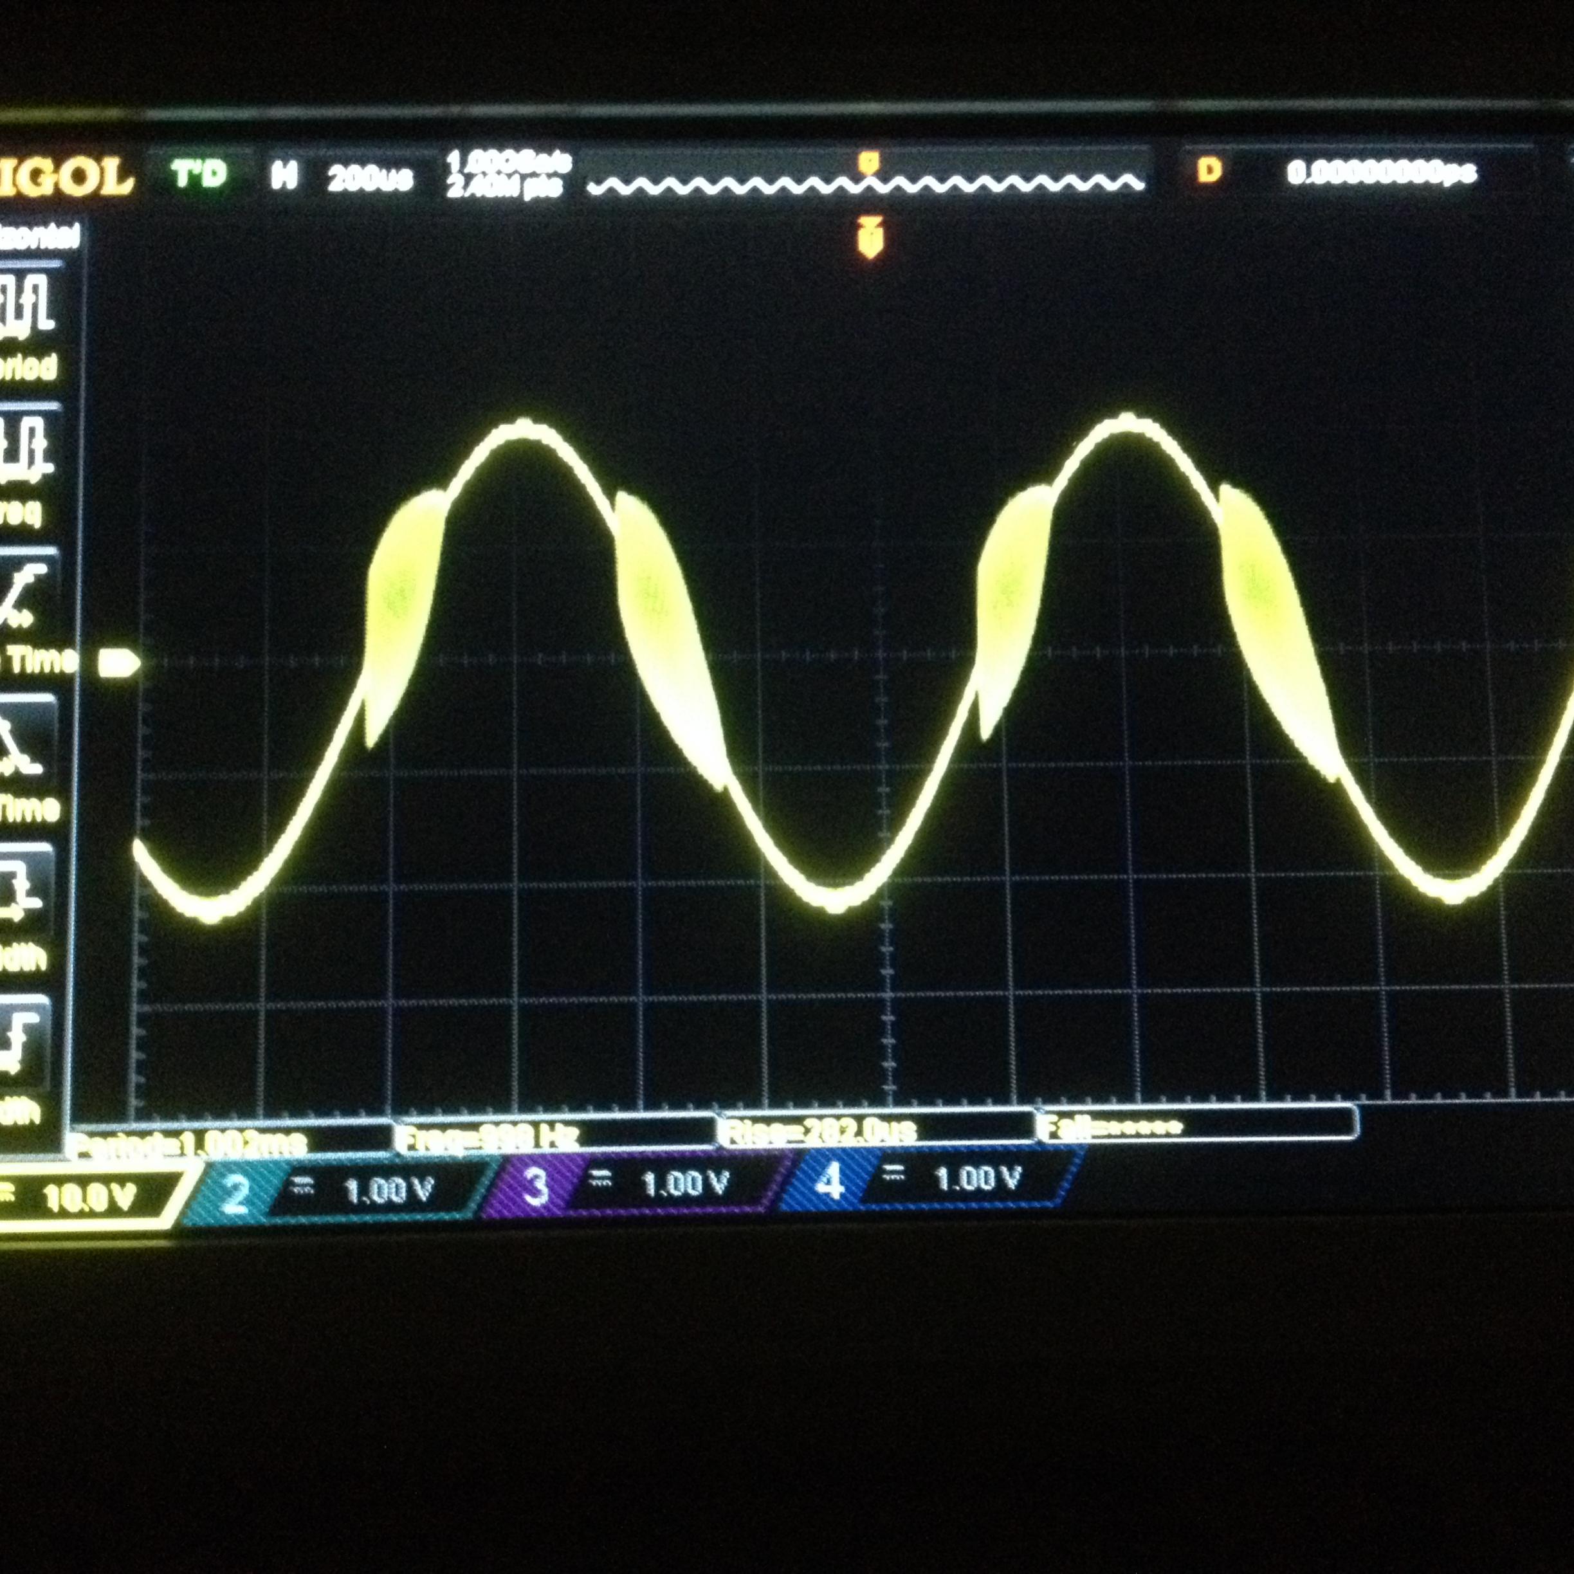Screen dimensions: 1574x1574
Task: Click channel 3's 1.00V scale value
Action: click(x=684, y=1184)
